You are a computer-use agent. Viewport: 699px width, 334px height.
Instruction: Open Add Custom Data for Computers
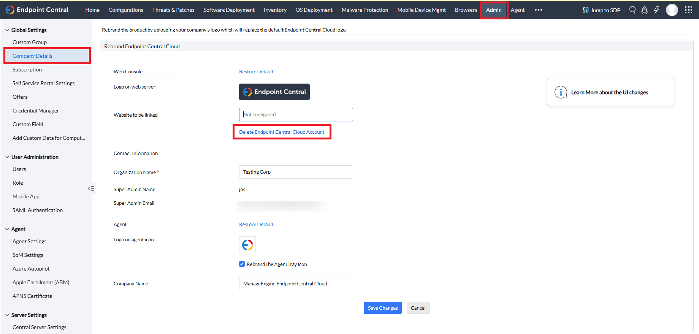[49, 138]
